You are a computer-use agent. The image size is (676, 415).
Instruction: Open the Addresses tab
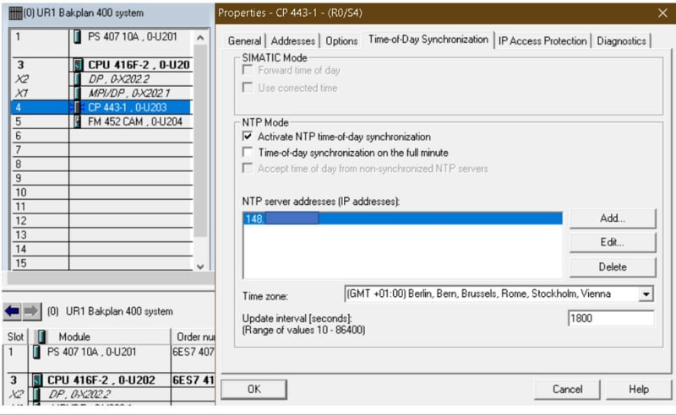coord(292,40)
